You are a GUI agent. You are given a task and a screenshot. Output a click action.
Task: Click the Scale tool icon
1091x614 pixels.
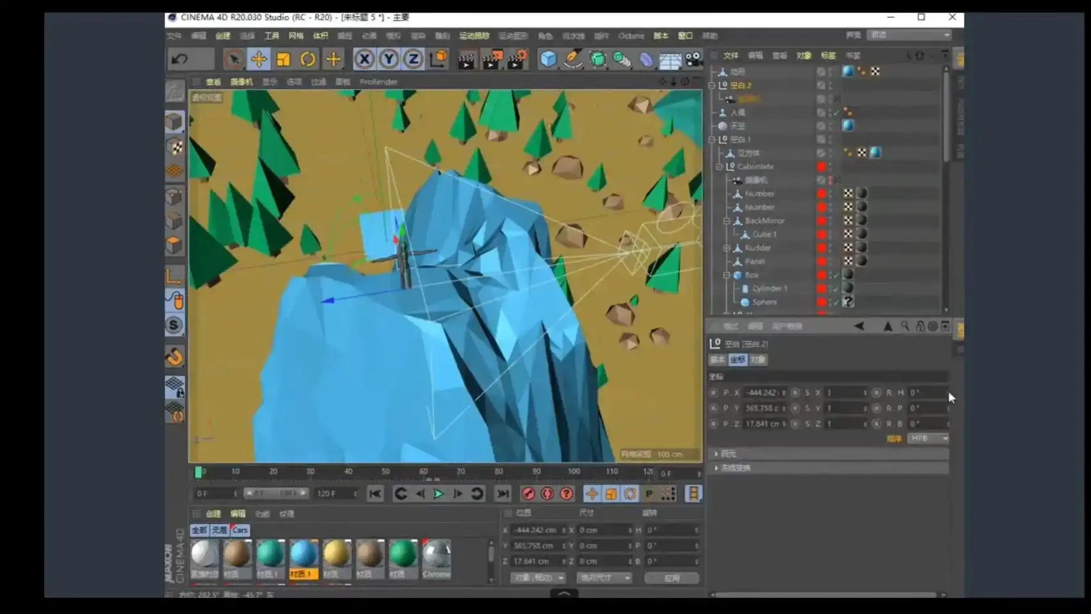pos(283,59)
